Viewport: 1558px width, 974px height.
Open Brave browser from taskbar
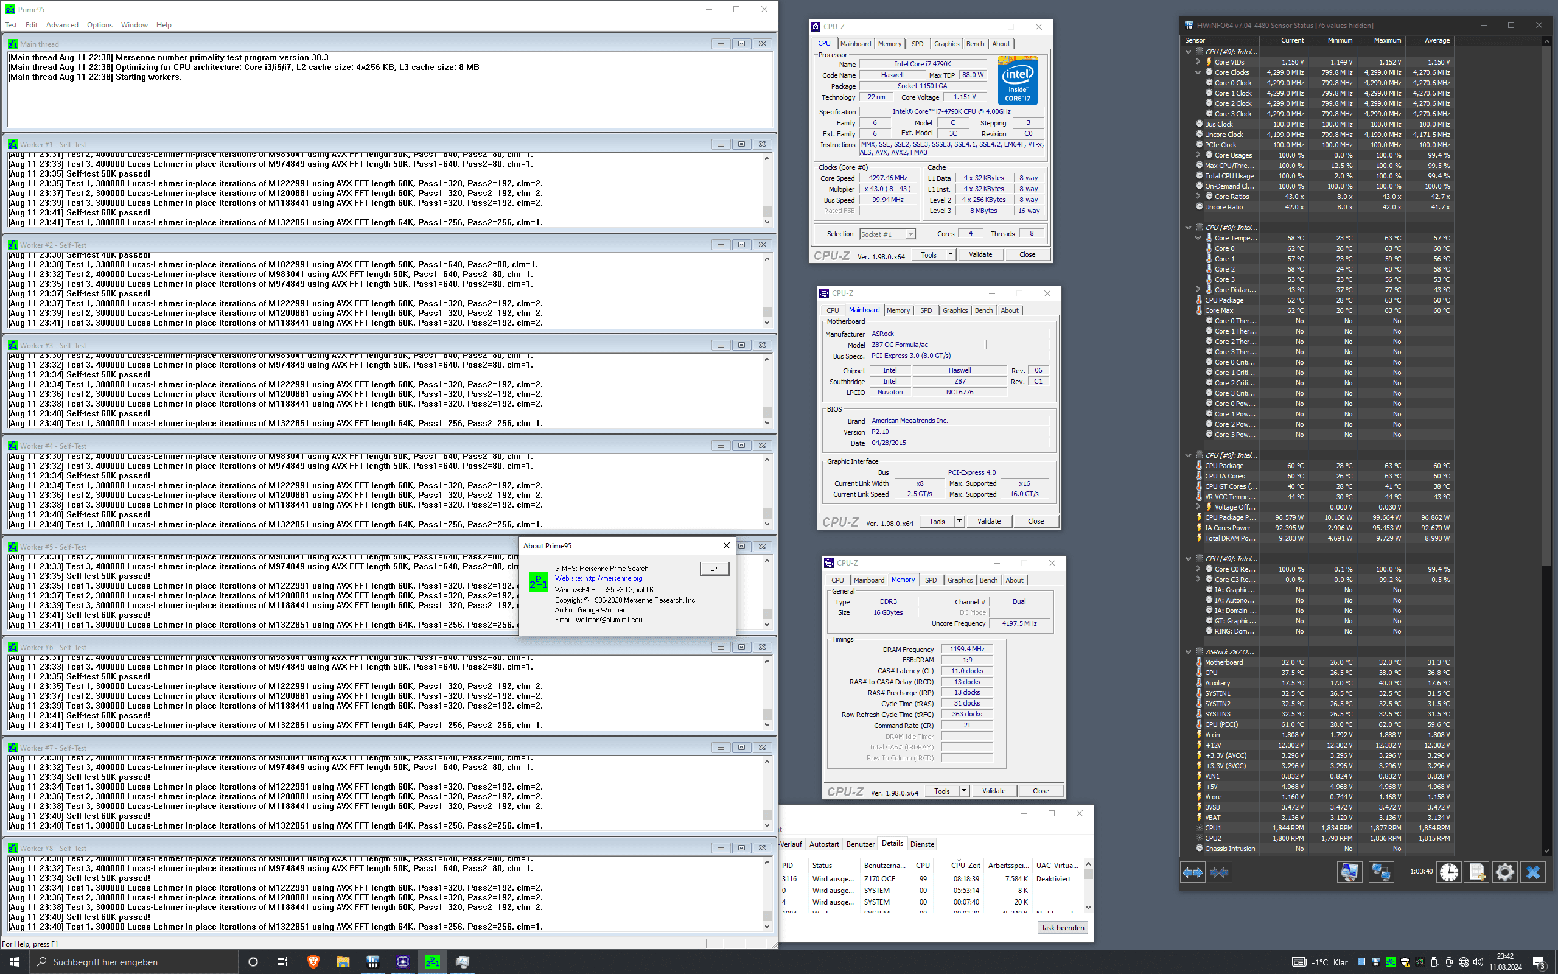click(313, 962)
